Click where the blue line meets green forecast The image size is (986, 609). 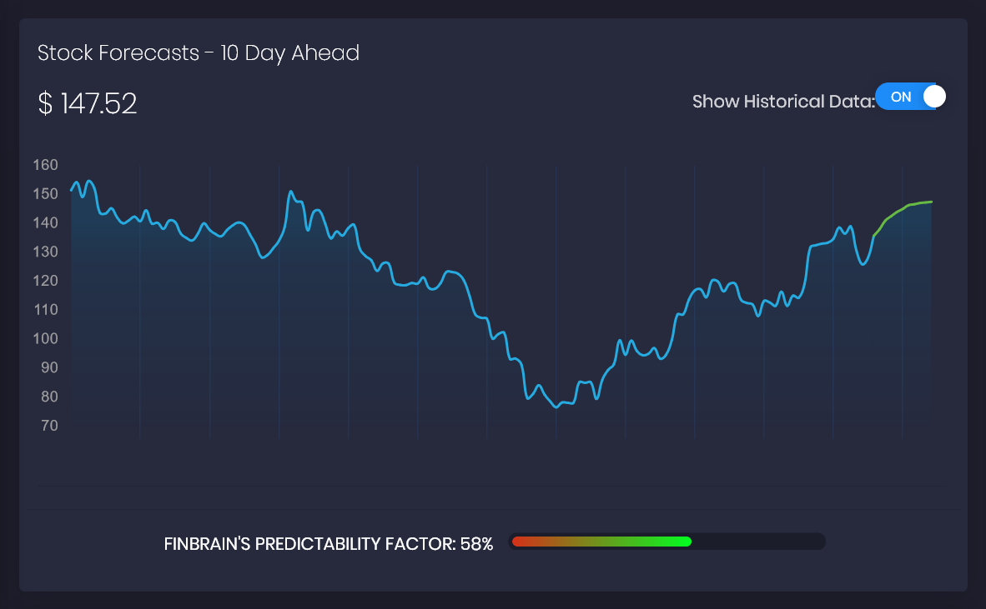[873, 236]
